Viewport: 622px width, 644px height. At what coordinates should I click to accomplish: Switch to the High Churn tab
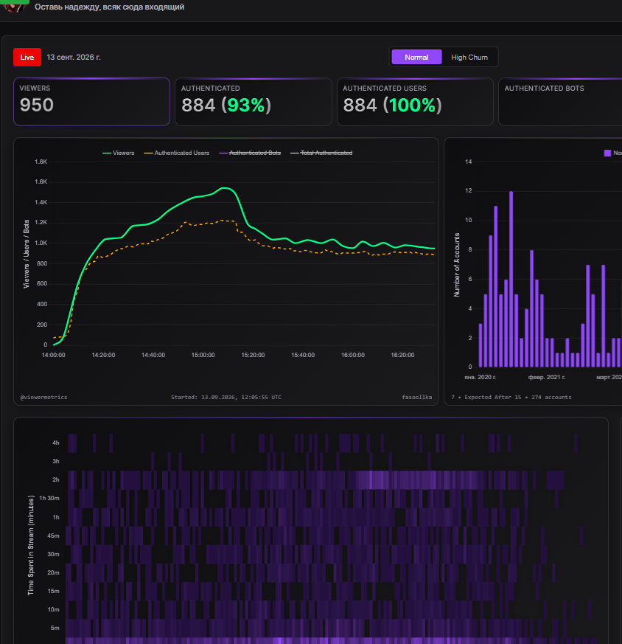coord(469,57)
